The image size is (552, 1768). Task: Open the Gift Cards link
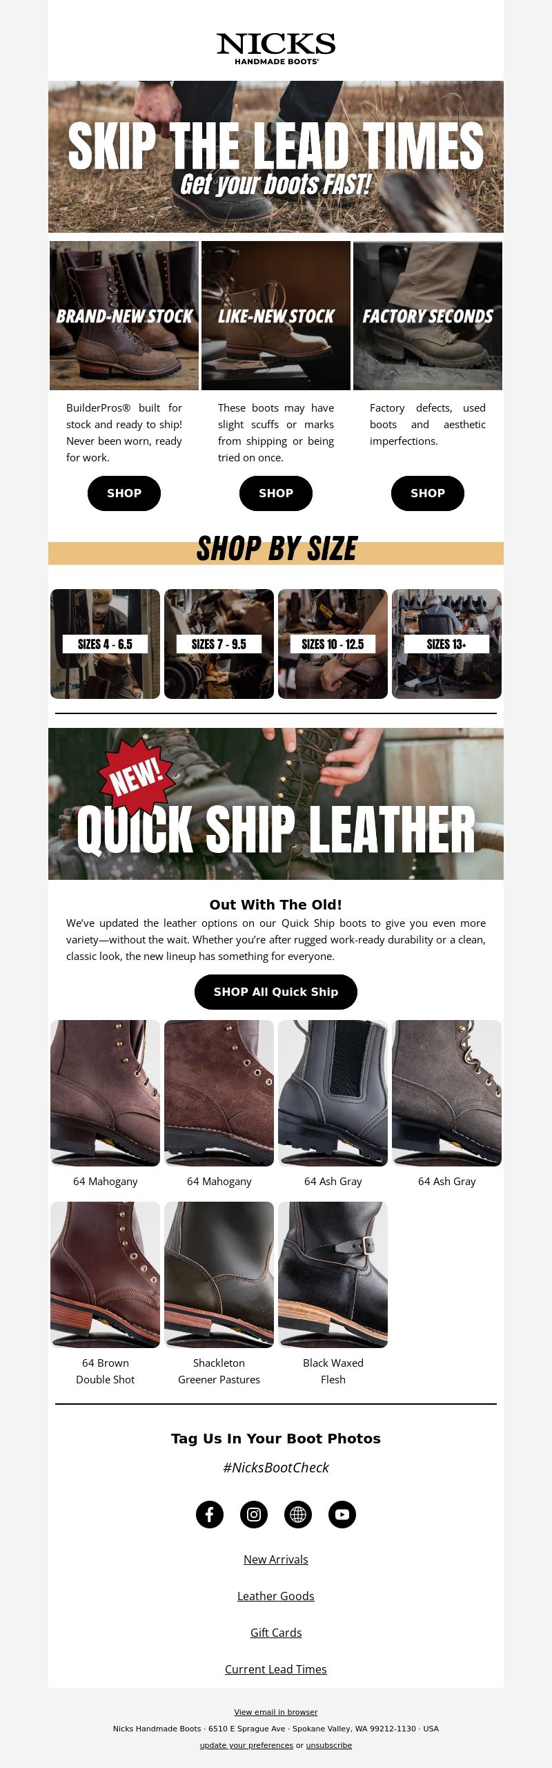pyautogui.click(x=276, y=1633)
